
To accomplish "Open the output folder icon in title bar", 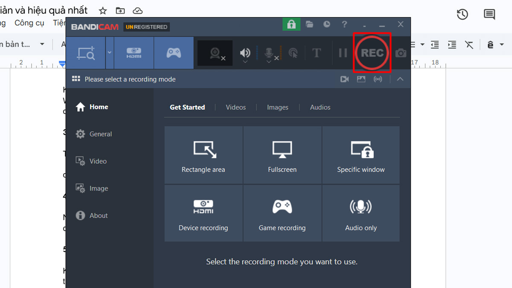I will [309, 24].
